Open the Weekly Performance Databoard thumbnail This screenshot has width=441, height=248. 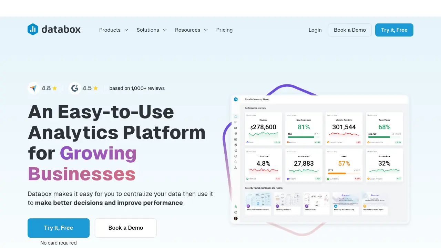pos(258,204)
